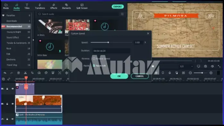Download Intro Bass with green arrow
The image size is (224, 126).
click(x=60, y=51)
